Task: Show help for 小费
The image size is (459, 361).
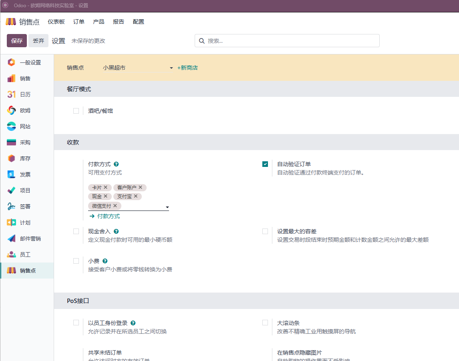Action: [x=105, y=261]
